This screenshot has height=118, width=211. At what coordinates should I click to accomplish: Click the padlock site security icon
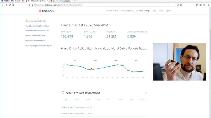pos(32,5)
